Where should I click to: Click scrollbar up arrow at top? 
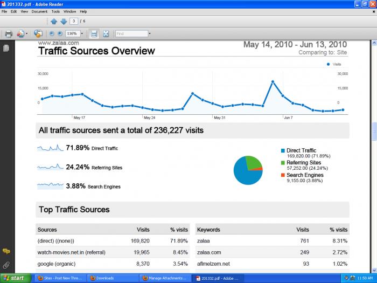374,43
